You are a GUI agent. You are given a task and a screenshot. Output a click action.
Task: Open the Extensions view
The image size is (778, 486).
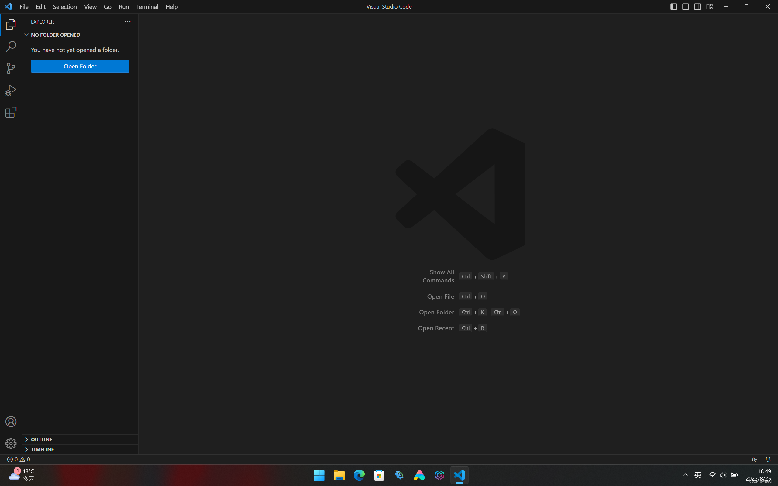pyautogui.click(x=11, y=112)
